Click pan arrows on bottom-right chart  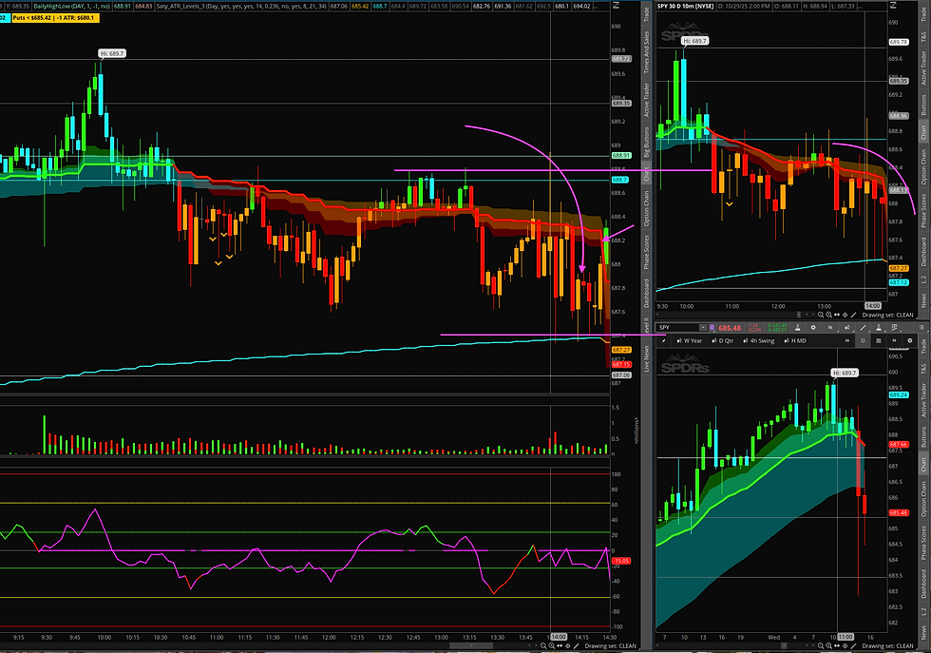tap(837, 645)
